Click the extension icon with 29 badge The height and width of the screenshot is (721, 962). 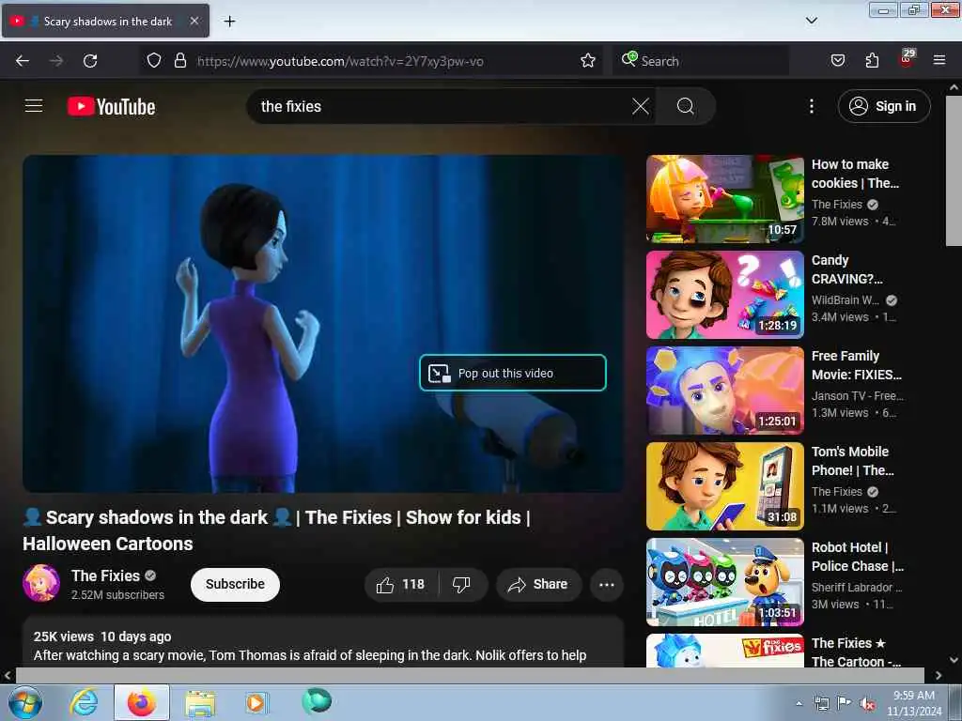point(907,59)
